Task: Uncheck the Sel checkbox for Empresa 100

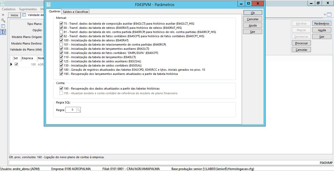Action: pyautogui.click(x=16, y=64)
